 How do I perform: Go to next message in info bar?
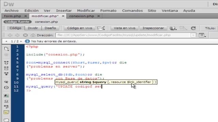click(21, 41)
